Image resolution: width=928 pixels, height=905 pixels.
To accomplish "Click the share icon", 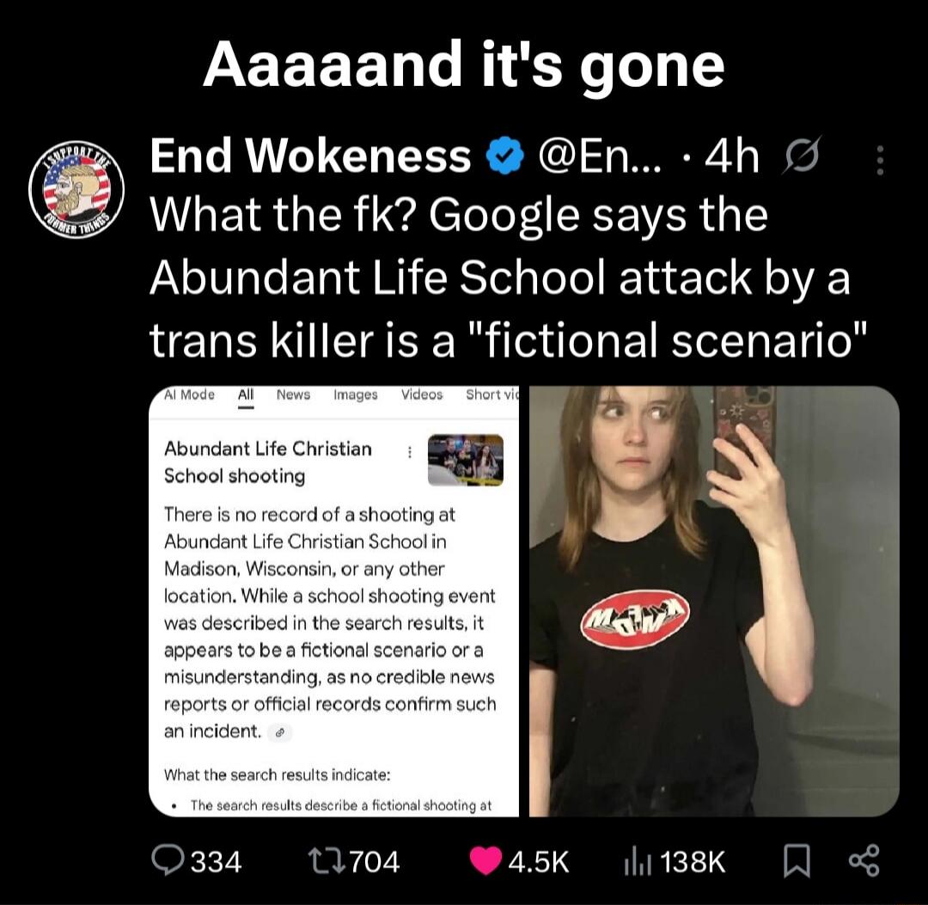I will (x=864, y=861).
